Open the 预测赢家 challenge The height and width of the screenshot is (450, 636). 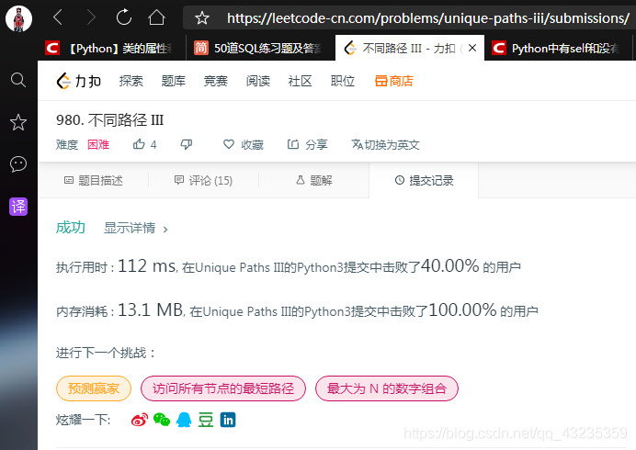coord(94,388)
